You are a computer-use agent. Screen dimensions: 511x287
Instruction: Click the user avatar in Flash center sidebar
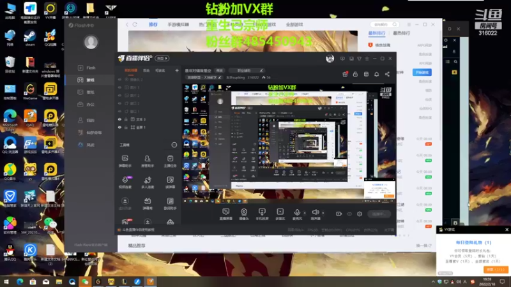pos(91,42)
